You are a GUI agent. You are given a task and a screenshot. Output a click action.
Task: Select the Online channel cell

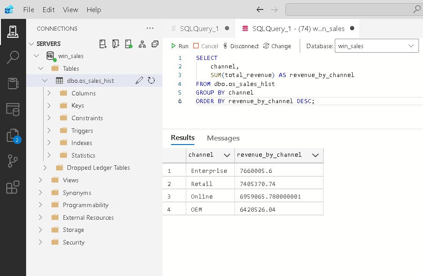210,196
